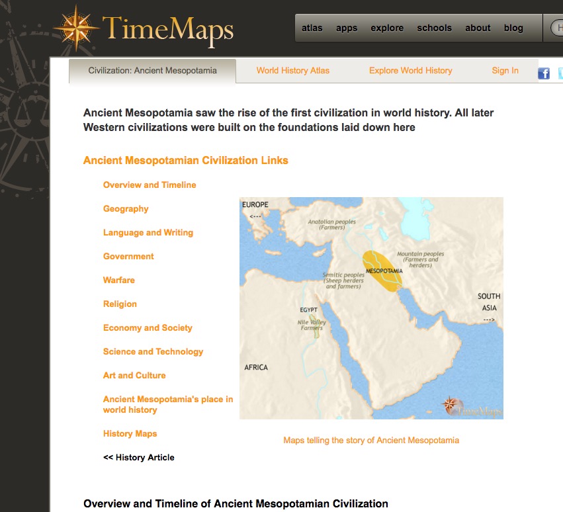The height and width of the screenshot is (512, 563).
Task: Open Science and Technology link
Action: (x=153, y=351)
